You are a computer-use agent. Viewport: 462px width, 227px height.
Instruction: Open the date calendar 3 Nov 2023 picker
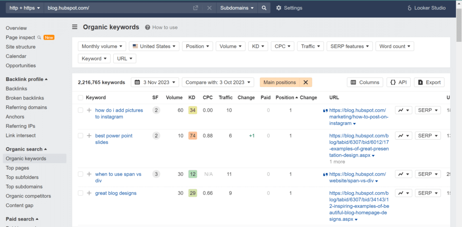(155, 82)
